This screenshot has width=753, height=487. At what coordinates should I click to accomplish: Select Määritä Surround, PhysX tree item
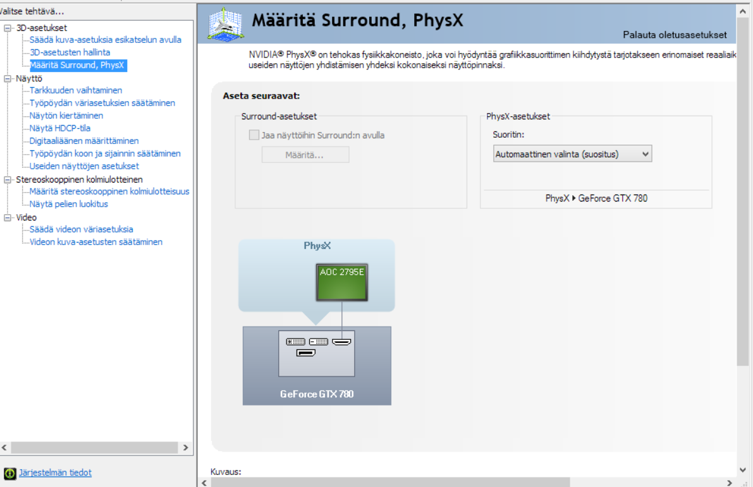pyautogui.click(x=77, y=65)
